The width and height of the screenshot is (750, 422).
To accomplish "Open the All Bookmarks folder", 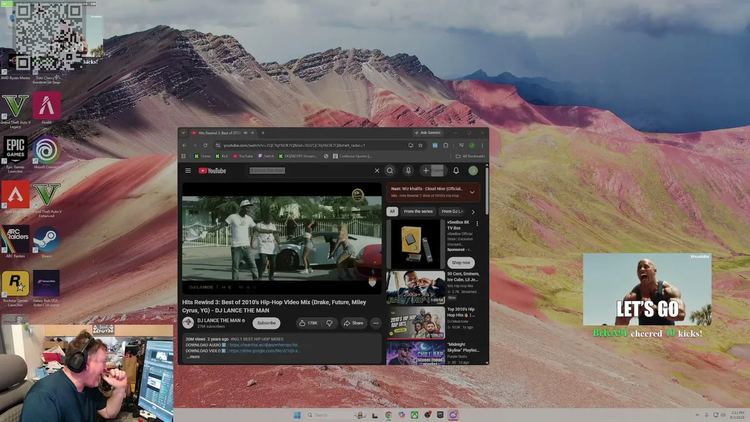I will point(471,156).
